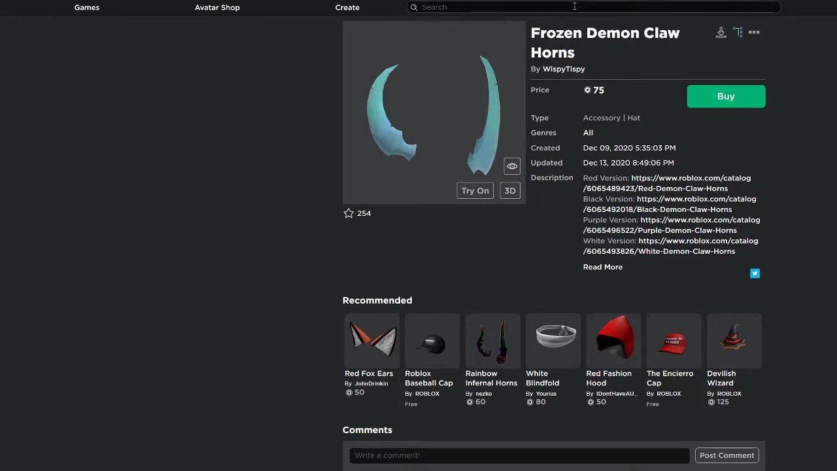The height and width of the screenshot is (471, 837).
Task: Open the Roblox Baseball Cap thumbnail
Action: point(432,340)
